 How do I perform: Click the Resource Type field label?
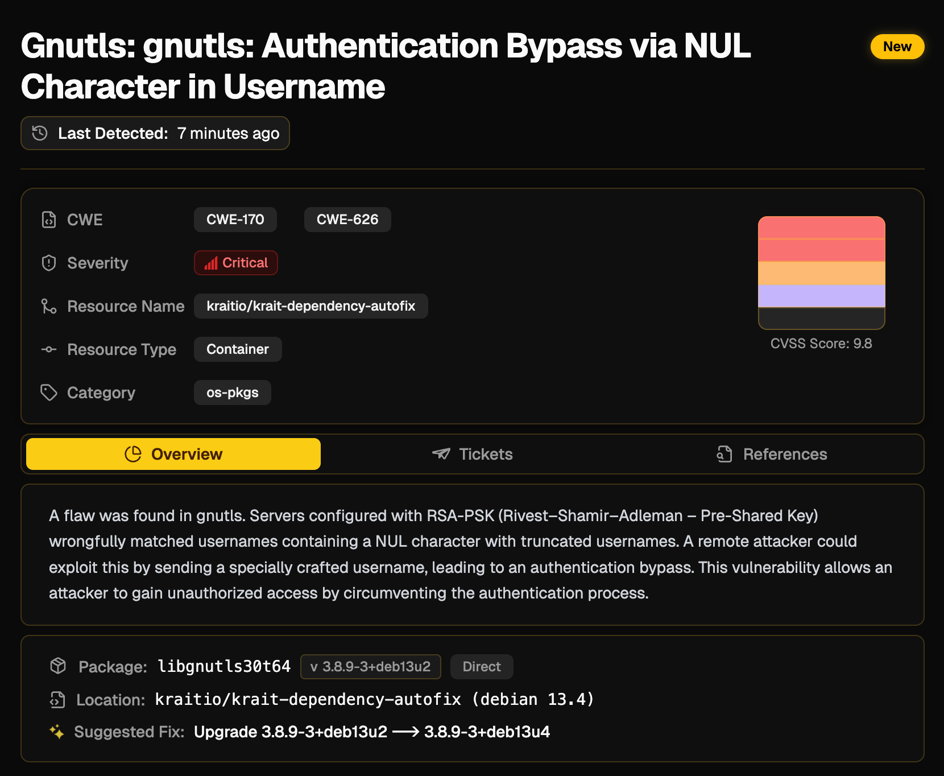[122, 349]
